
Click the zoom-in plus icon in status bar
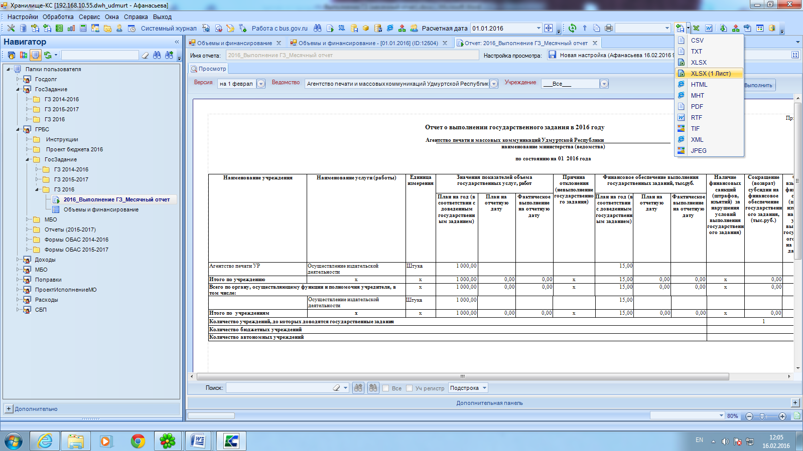pyautogui.click(x=782, y=416)
